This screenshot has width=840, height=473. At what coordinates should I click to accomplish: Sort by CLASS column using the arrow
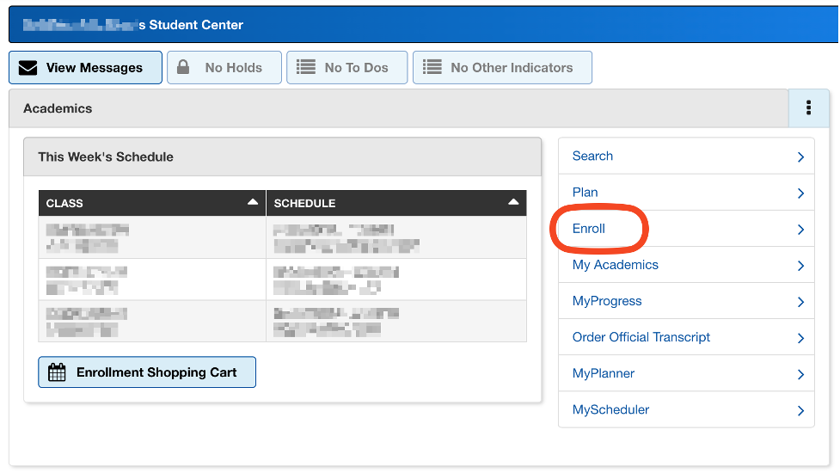tap(252, 202)
